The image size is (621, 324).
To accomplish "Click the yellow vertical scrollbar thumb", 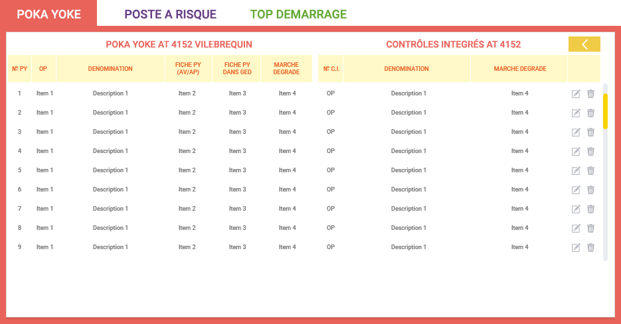I will point(605,111).
